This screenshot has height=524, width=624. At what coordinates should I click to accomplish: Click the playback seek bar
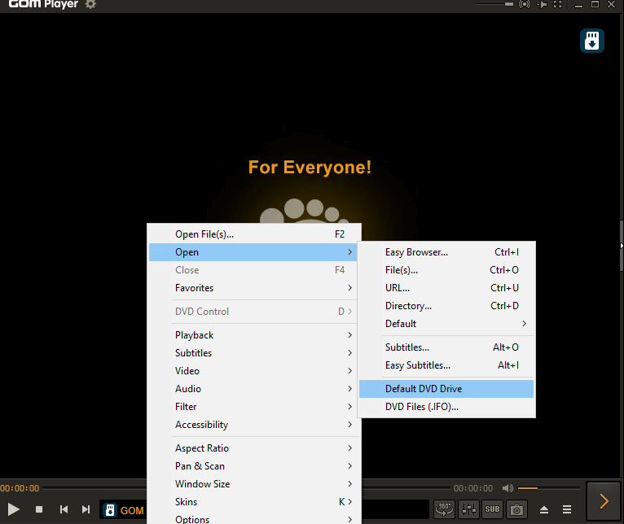247,488
